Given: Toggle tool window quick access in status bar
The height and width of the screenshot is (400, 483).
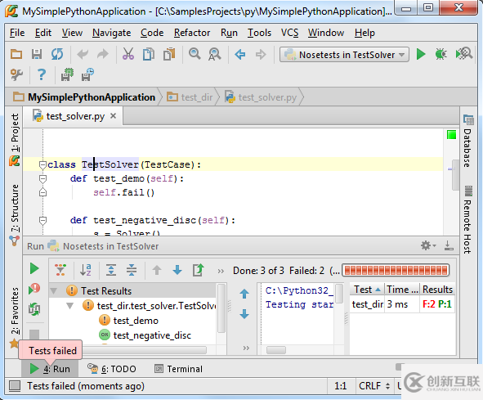Looking at the screenshot, I should pyautogui.click(x=15, y=386).
